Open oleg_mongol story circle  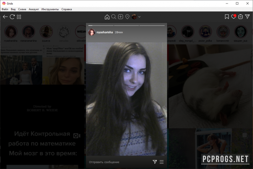[187, 32]
